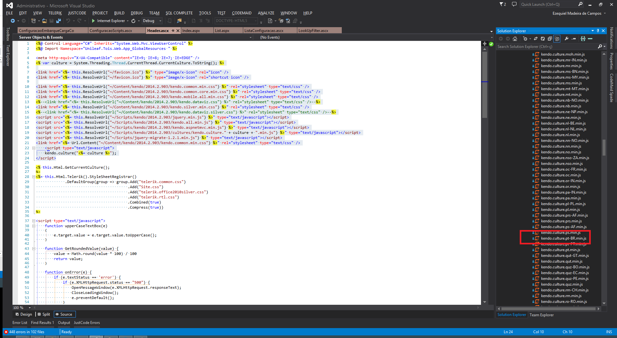The width and height of the screenshot is (617, 338).
Task: Open the JustCode Errors tab
Action: [87, 323]
